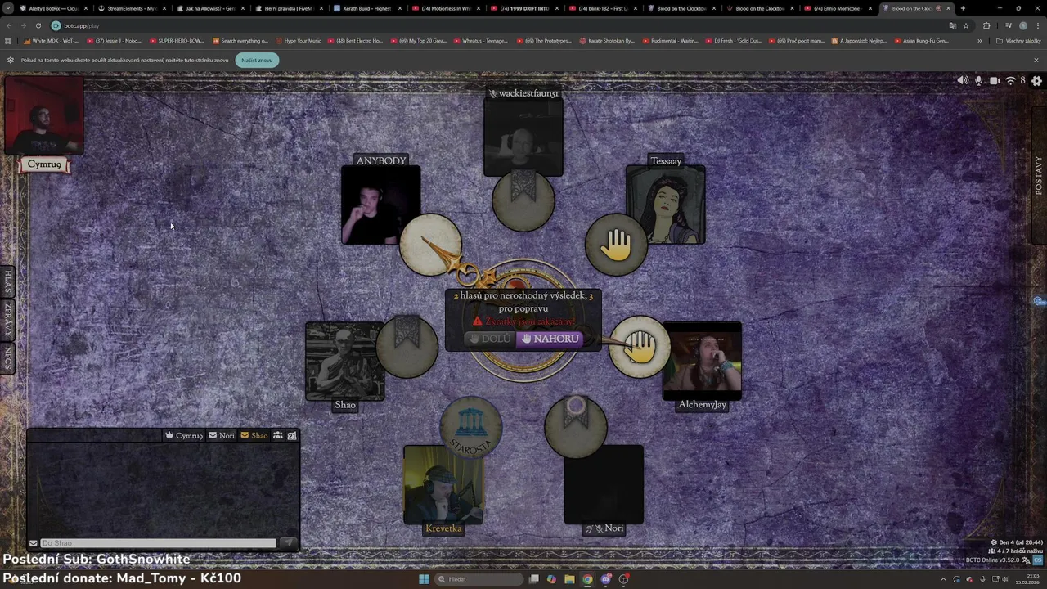Viewport: 1047px width, 589px height.
Task: Open the chat calendar 21 icon
Action: pos(292,435)
